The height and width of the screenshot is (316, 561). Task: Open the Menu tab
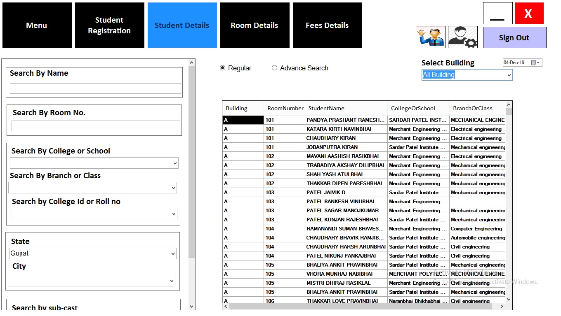pos(36,25)
